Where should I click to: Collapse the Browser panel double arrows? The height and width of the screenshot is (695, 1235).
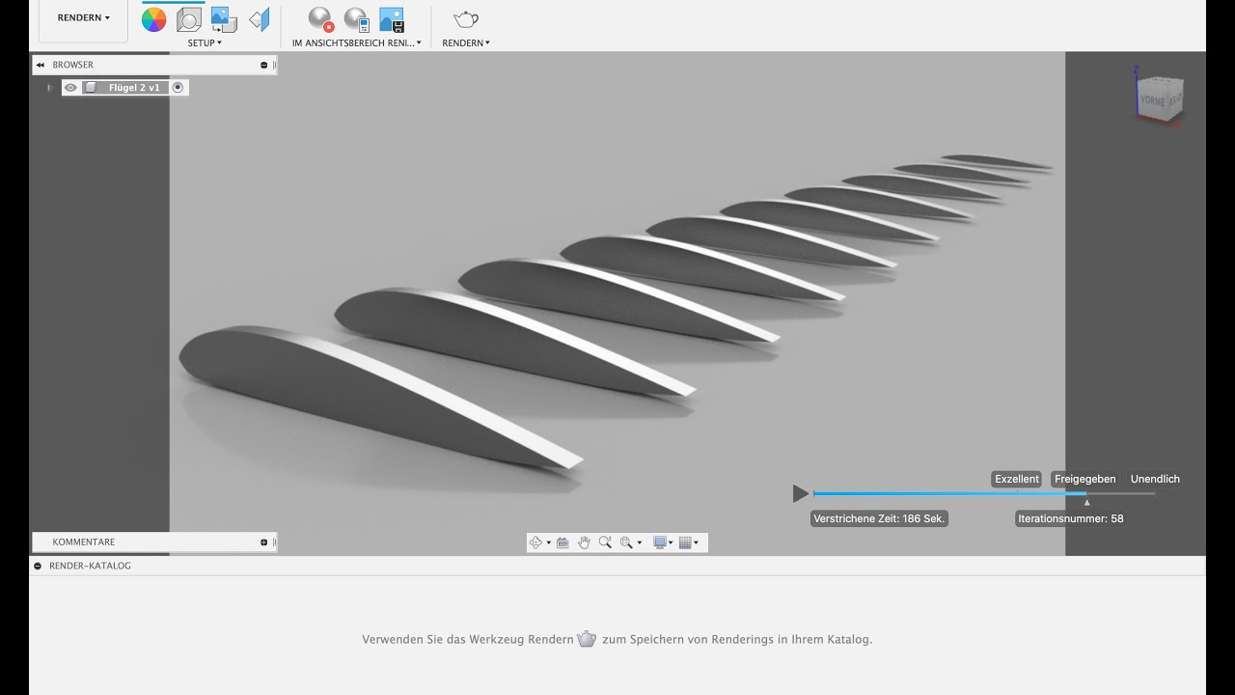pyautogui.click(x=41, y=65)
